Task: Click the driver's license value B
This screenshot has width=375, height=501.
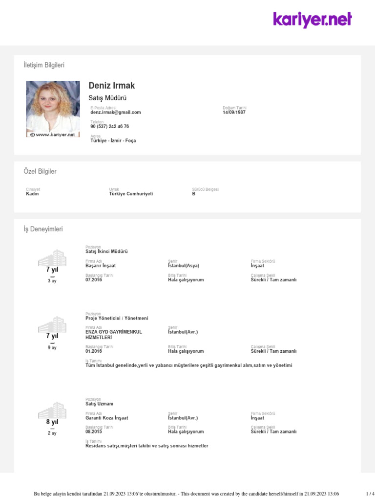Action: coord(194,194)
